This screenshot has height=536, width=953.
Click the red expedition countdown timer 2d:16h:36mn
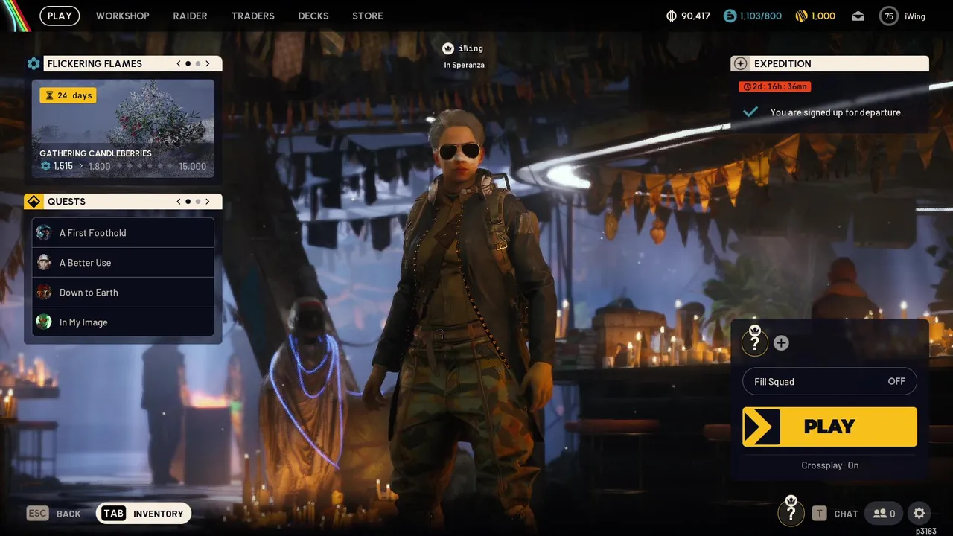point(774,87)
